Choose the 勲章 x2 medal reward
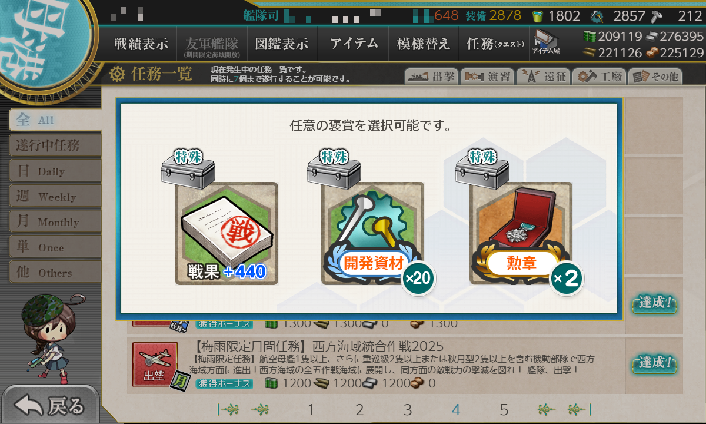This screenshot has width=706, height=424. point(521,233)
